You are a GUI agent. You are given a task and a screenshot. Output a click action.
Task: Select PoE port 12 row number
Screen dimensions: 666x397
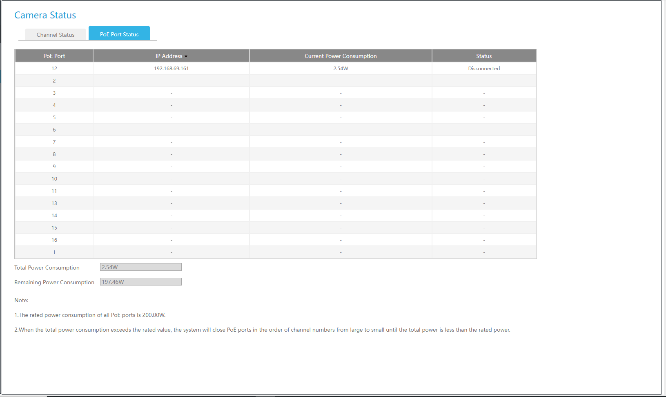point(54,69)
